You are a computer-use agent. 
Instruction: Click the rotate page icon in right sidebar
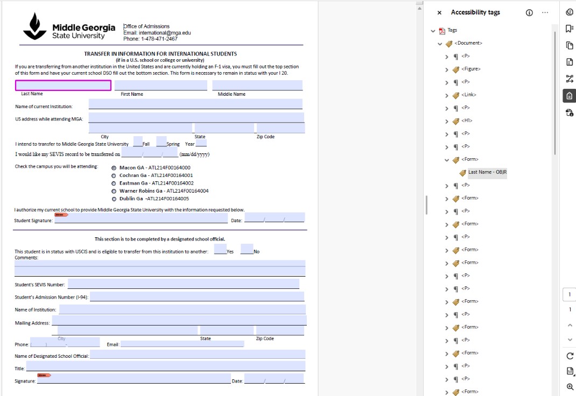[x=570, y=356]
